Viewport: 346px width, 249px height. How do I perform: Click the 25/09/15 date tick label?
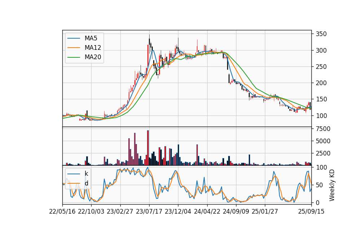click(311, 211)
